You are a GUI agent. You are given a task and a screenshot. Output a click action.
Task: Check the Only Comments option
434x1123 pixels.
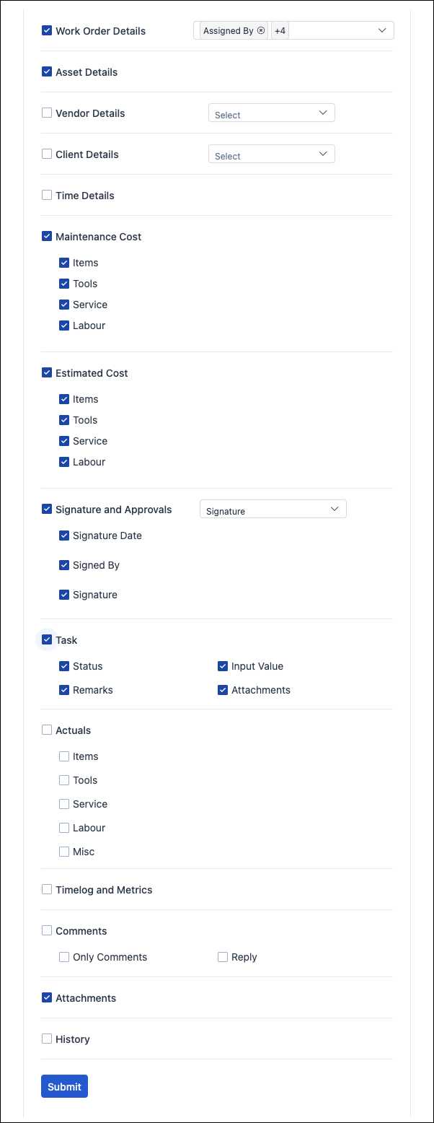[x=64, y=958]
